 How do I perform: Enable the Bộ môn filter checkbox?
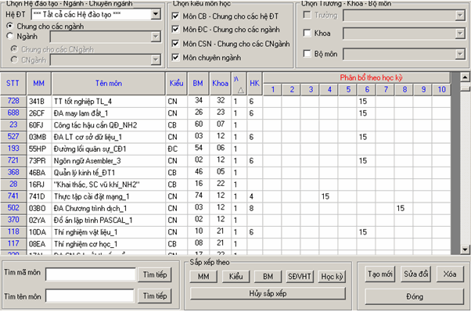307,54
